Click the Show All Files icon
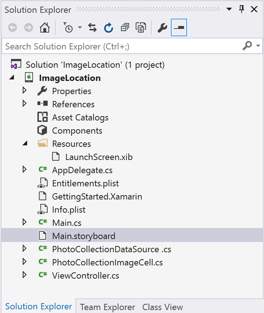The height and width of the screenshot is (313, 264). [x=140, y=28]
